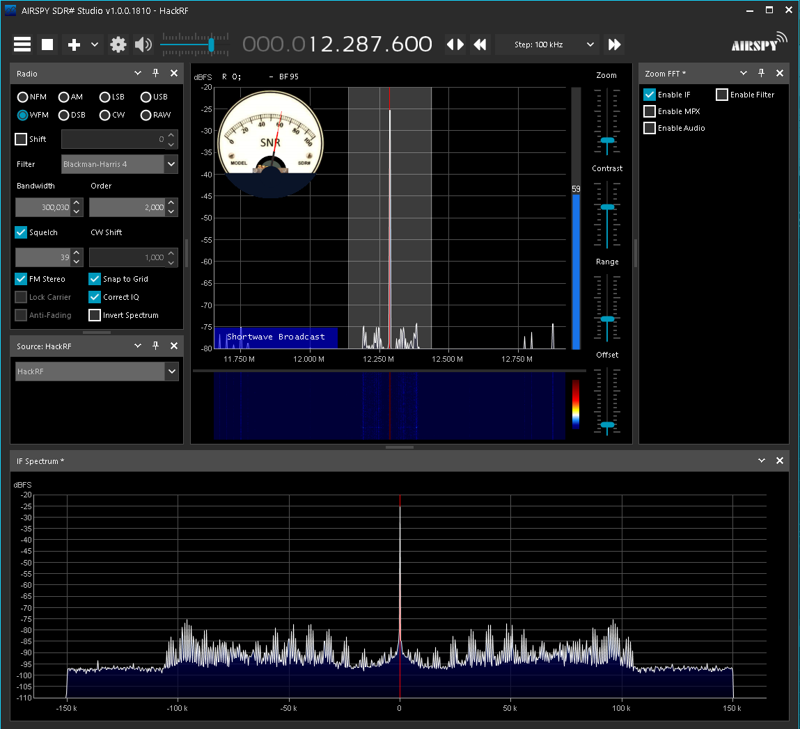The width and height of the screenshot is (800, 729).
Task: Click the 12.287.600 frequency display
Action: click(337, 45)
